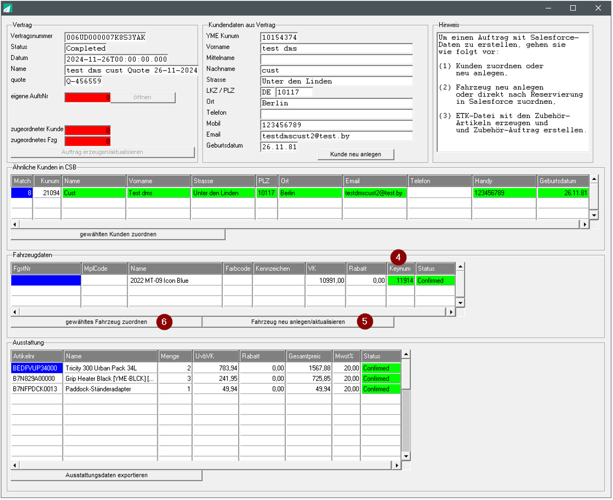Click the 'öffnen' button

tap(143, 97)
